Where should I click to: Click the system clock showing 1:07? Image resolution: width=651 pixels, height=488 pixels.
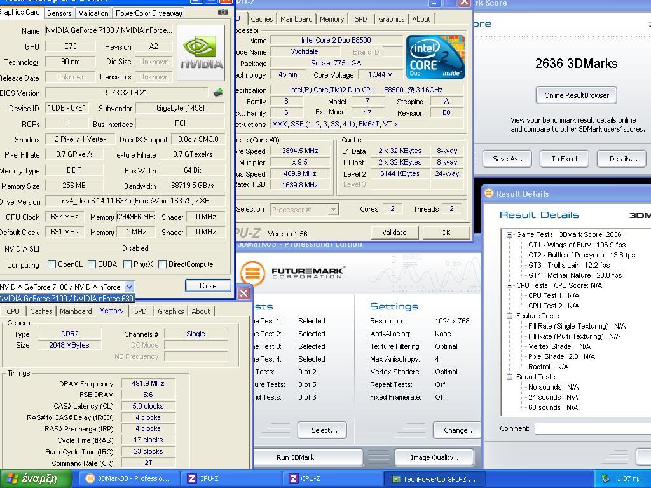coord(628,479)
